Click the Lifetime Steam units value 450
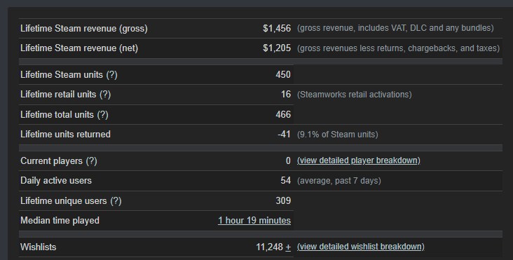 coord(283,74)
